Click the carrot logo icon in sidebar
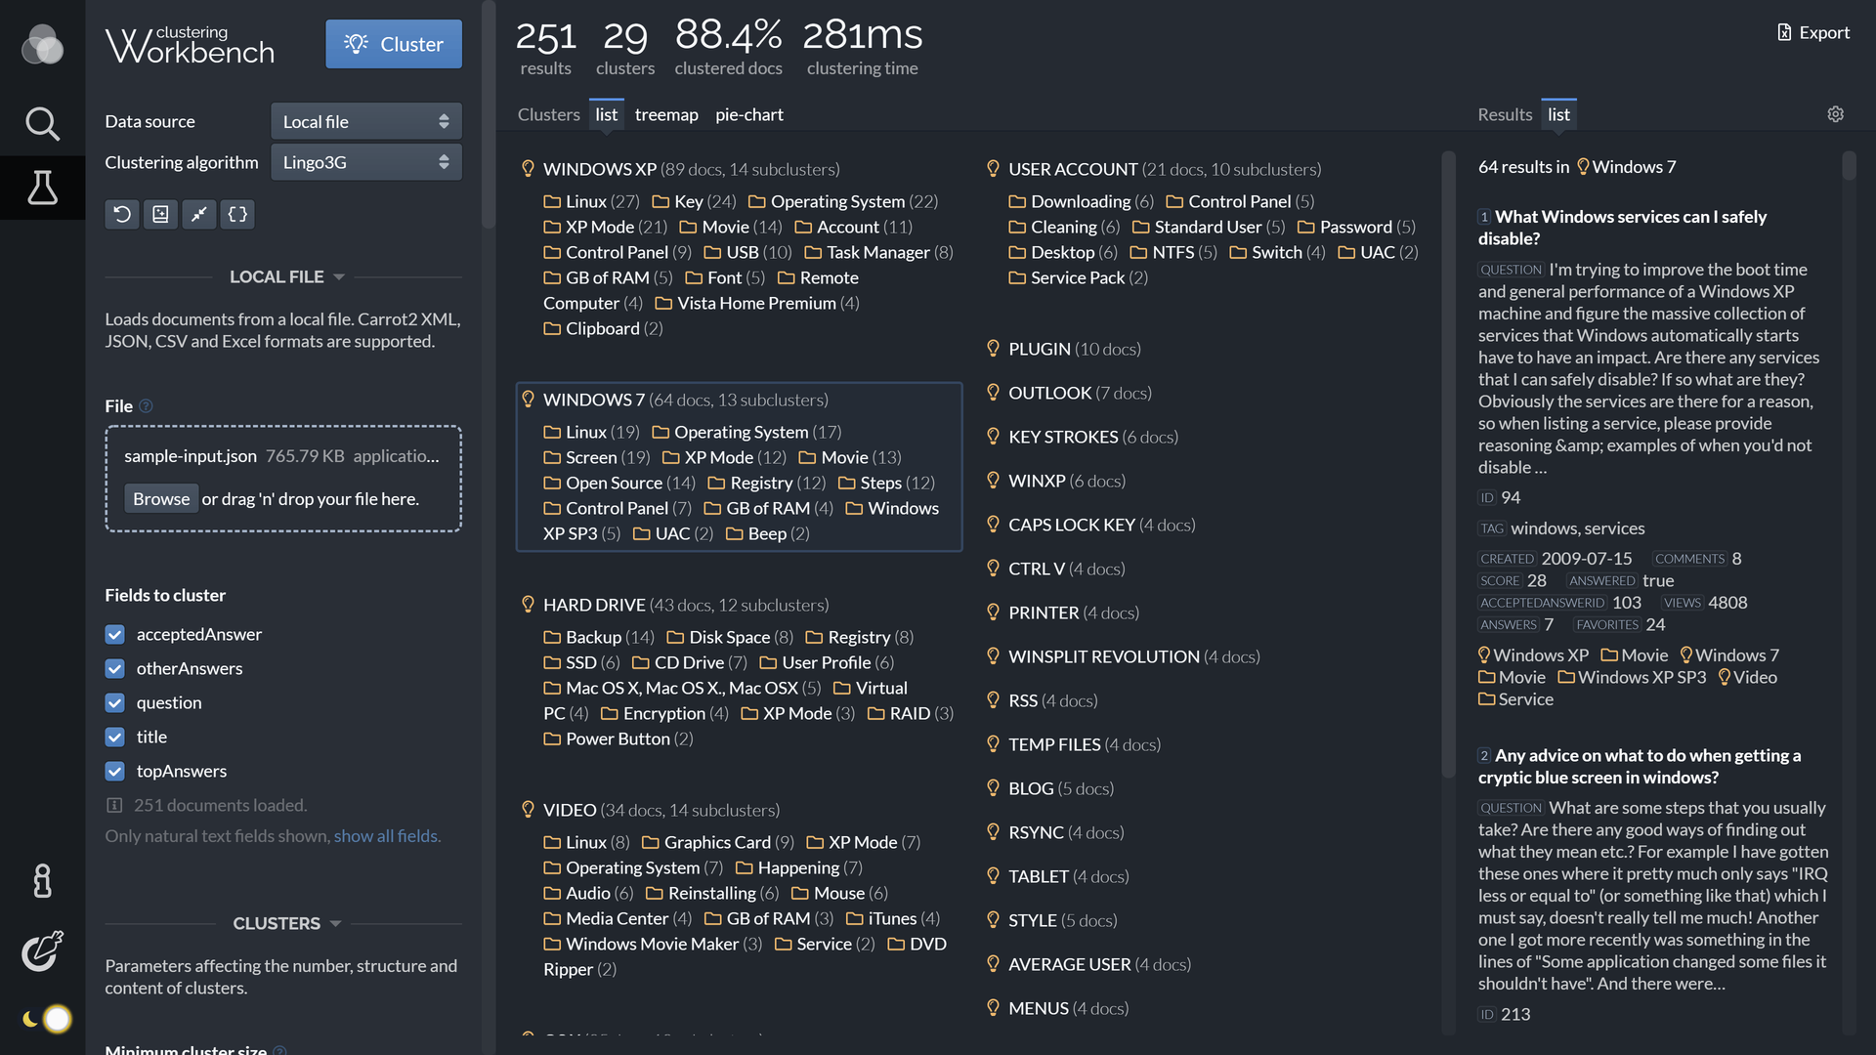The height and width of the screenshot is (1055, 1876). (x=42, y=949)
